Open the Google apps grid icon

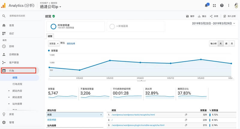point(214,5)
